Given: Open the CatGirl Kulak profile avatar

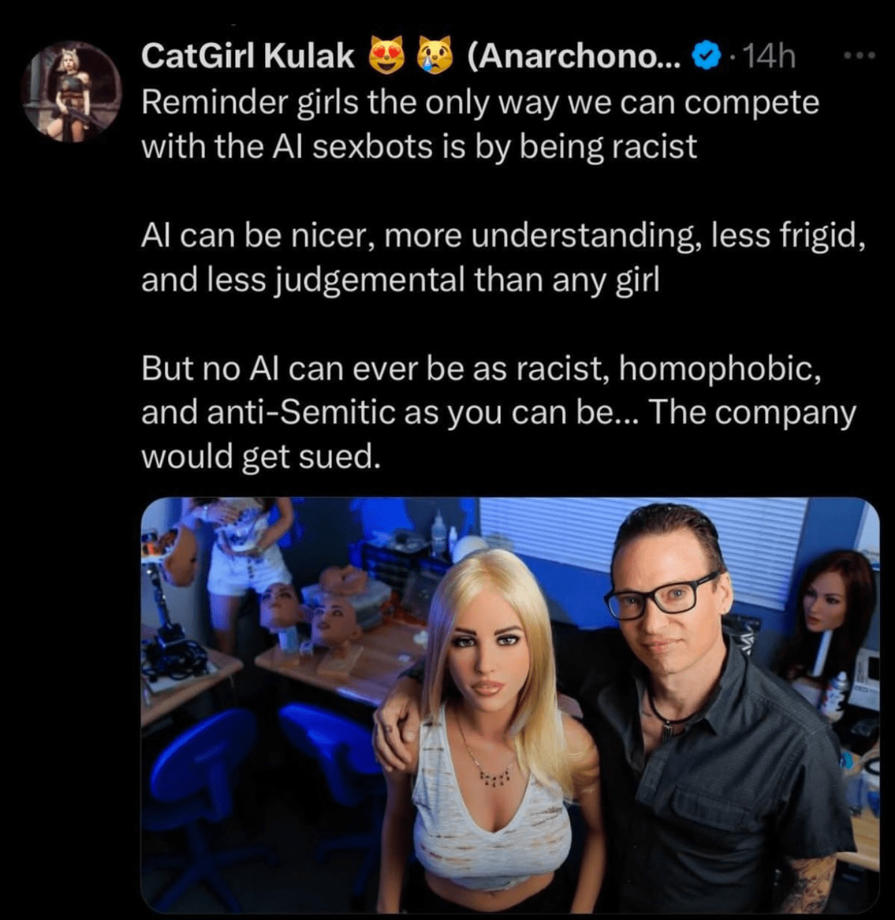Looking at the screenshot, I should pos(71,93).
